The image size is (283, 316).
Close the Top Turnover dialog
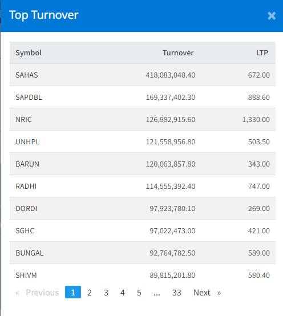272,16
